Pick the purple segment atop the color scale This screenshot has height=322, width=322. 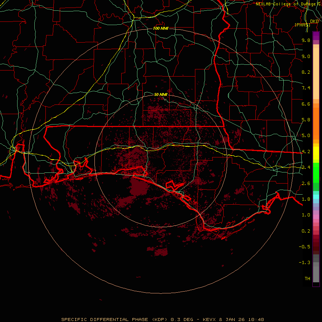[x=316, y=36]
